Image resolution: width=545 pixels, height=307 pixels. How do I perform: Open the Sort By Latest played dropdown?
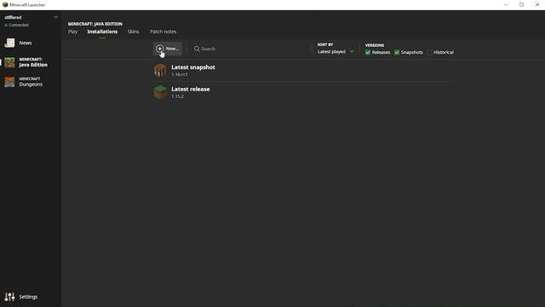[336, 51]
